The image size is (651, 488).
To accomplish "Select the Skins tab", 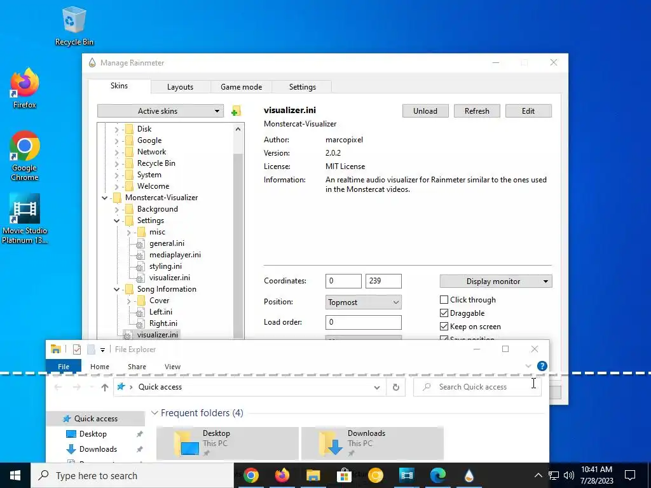I will [119, 86].
